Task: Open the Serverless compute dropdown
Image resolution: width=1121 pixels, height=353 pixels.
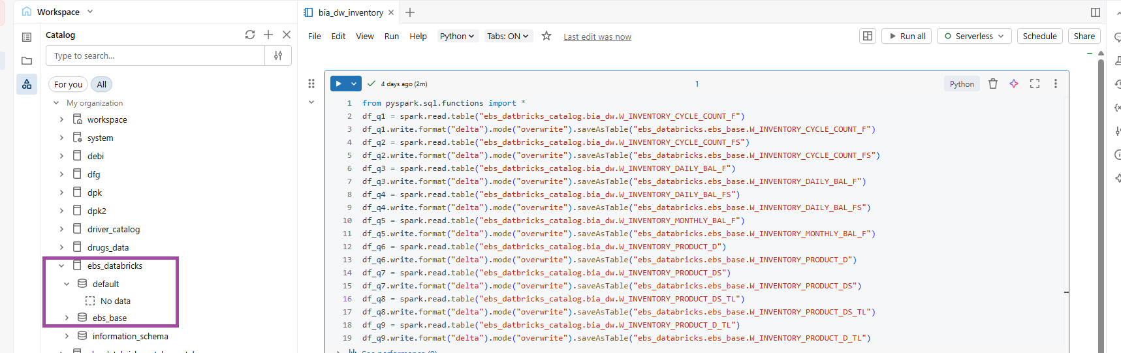Action: (x=974, y=36)
